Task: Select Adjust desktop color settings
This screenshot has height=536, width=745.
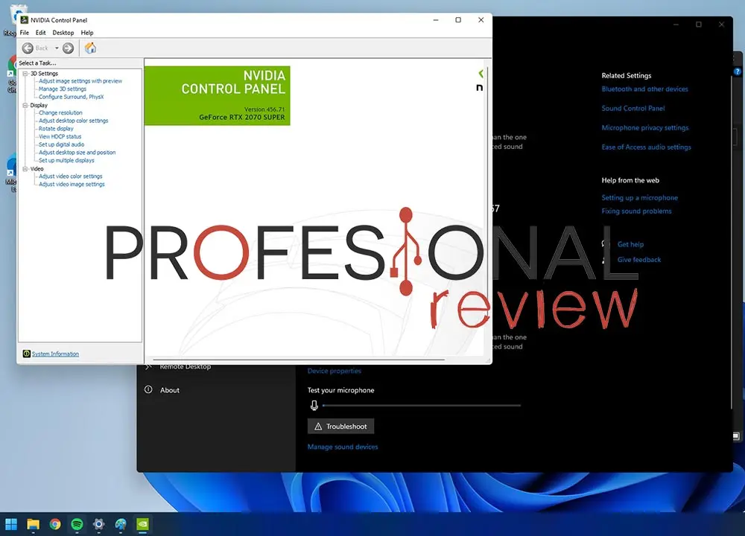Action: point(73,121)
